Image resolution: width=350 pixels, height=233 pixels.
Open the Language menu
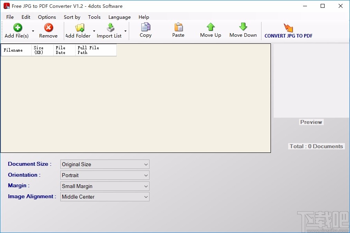coord(119,17)
